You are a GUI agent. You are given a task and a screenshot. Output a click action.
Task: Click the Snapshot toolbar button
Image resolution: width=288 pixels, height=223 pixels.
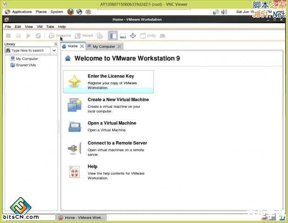pyautogui.click(x=60, y=35)
